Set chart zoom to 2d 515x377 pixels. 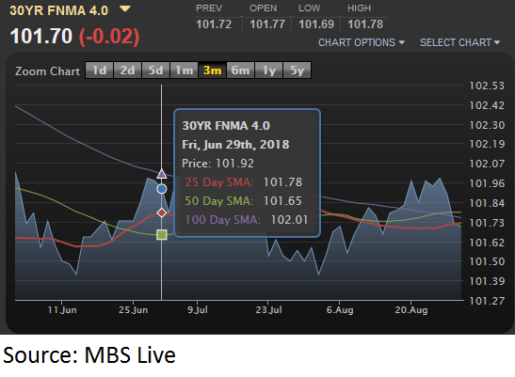click(x=127, y=71)
